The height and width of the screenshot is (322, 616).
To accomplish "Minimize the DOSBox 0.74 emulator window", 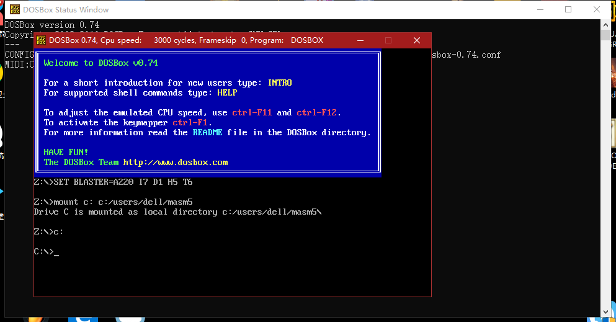I will click(x=360, y=40).
